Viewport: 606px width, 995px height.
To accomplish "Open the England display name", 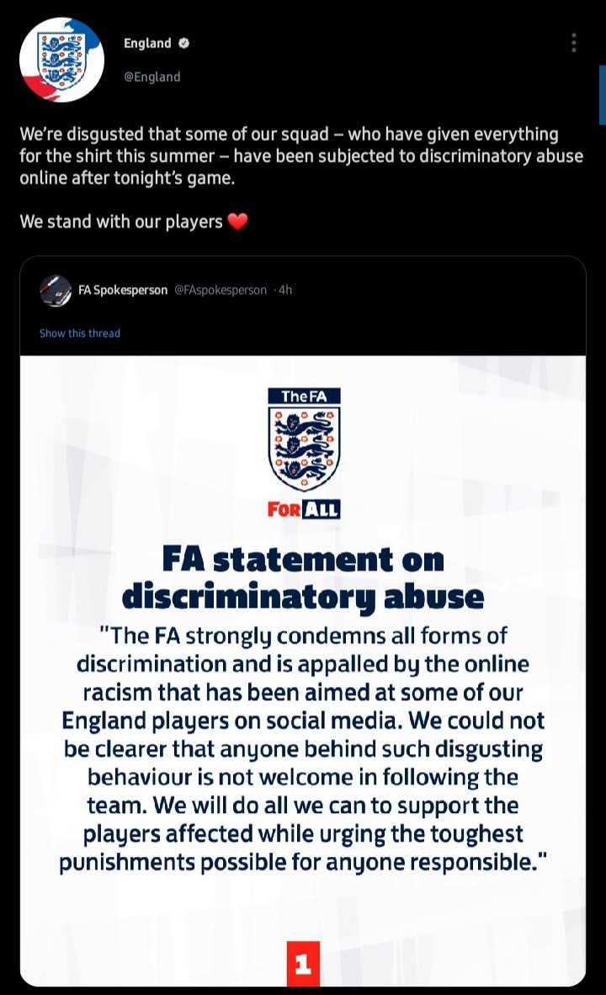I will click(147, 43).
